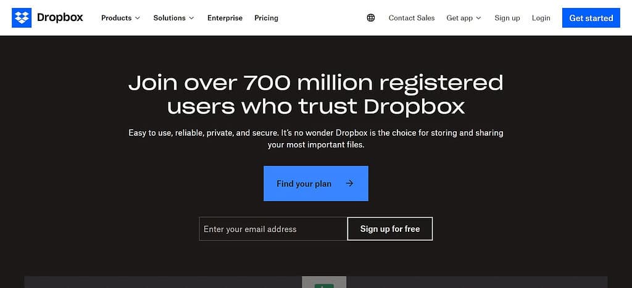Click the Dropbox box logo icon
Image resolution: width=632 pixels, height=288 pixels.
[22, 18]
